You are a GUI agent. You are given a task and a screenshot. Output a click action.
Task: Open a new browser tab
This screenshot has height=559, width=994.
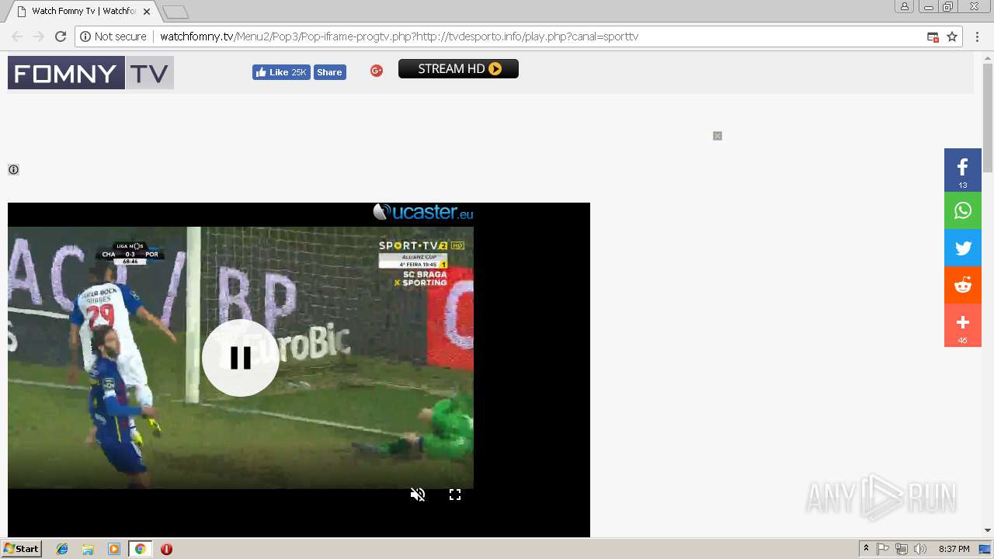click(x=176, y=12)
